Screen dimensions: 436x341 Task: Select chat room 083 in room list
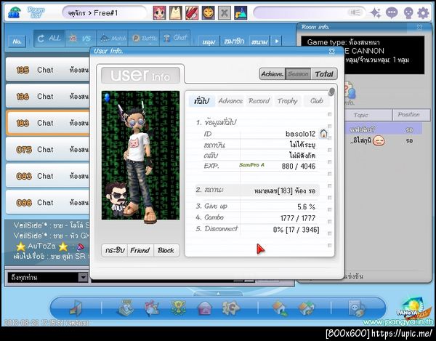(x=47, y=176)
